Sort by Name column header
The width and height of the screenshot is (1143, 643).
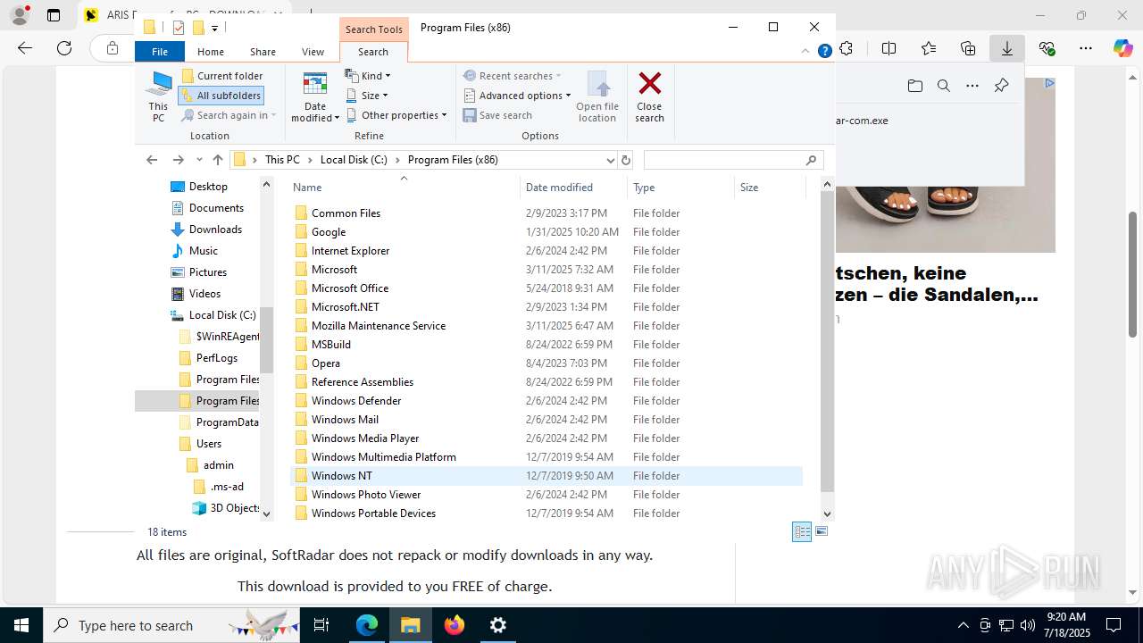click(405, 188)
